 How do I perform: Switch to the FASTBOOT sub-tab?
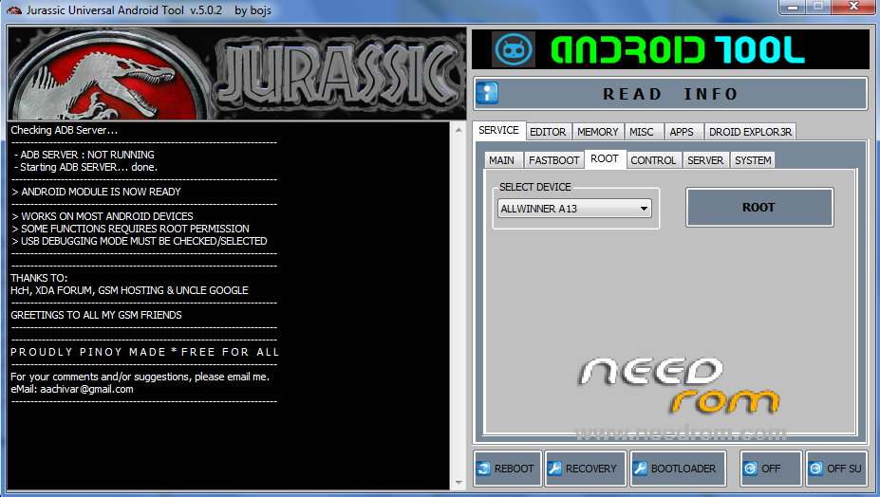[x=553, y=160]
